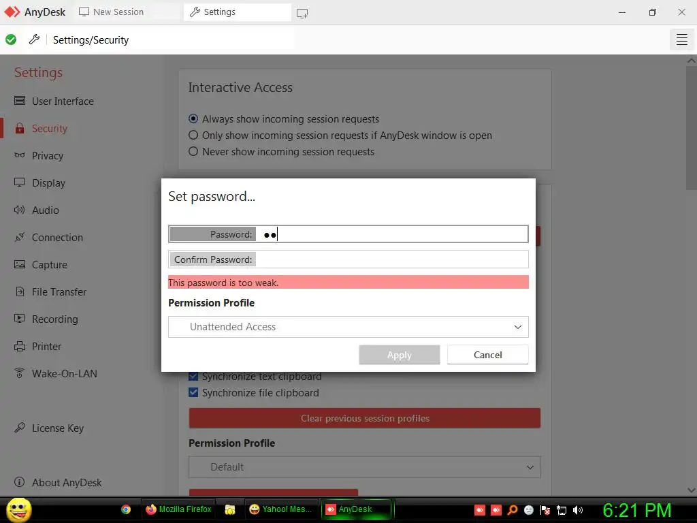Image resolution: width=697 pixels, height=523 pixels.
Task: Select the Settings tab
Action: 237,12
